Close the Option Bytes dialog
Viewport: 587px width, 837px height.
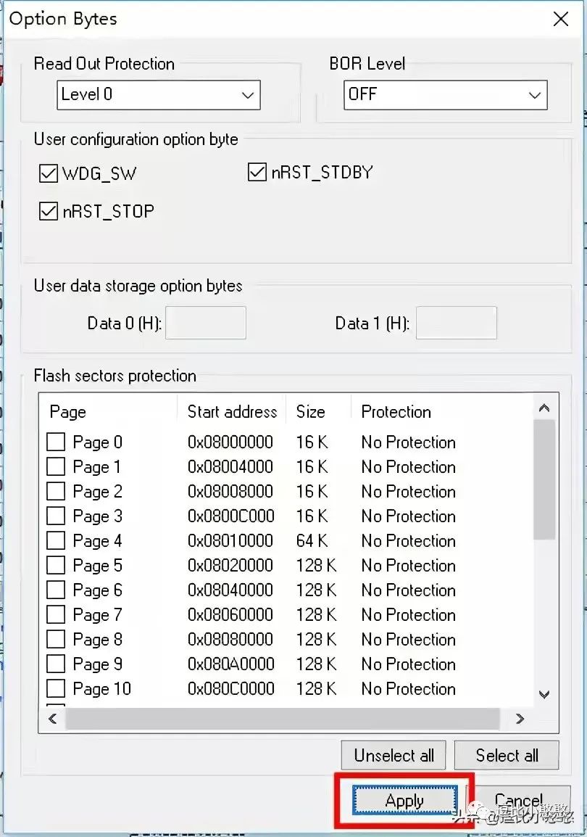[561, 20]
